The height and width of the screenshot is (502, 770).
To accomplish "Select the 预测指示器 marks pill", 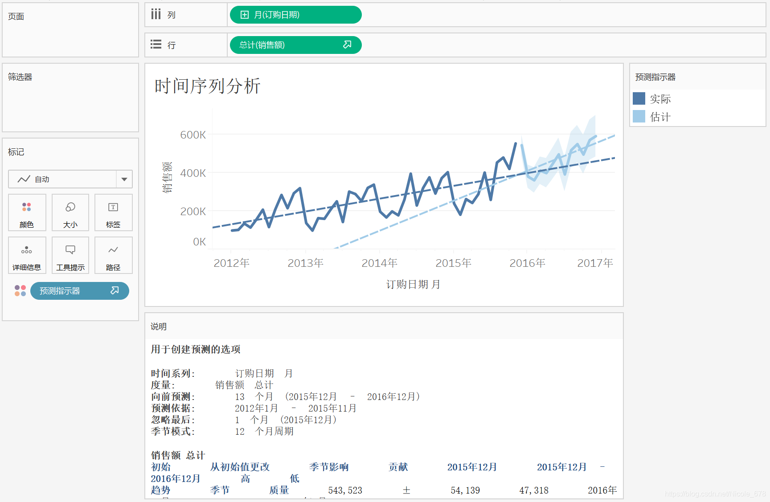I will pos(80,291).
